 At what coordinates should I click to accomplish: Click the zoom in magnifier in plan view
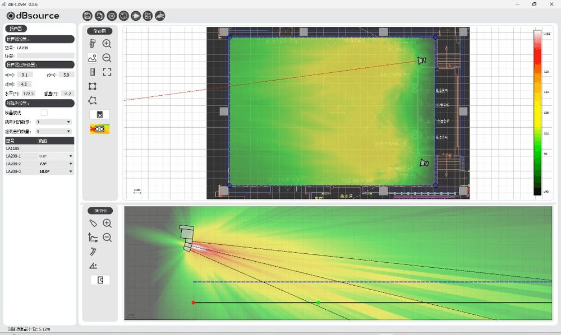(107, 44)
